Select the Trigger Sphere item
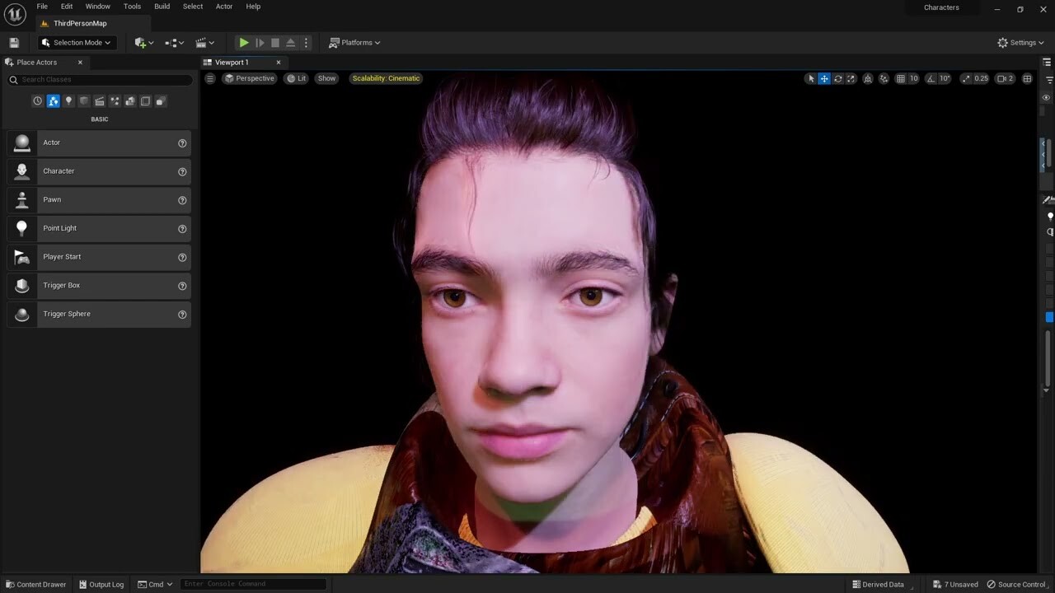Screen dimensions: 1055x593 [99, 314]
